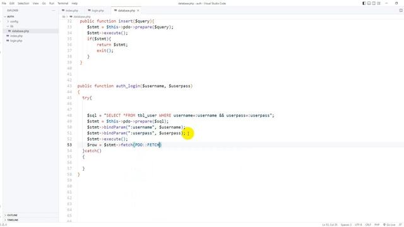Screen dimensions: 404x227
Task: Start Go Live server from status bar
Action: tap(389, 224)
